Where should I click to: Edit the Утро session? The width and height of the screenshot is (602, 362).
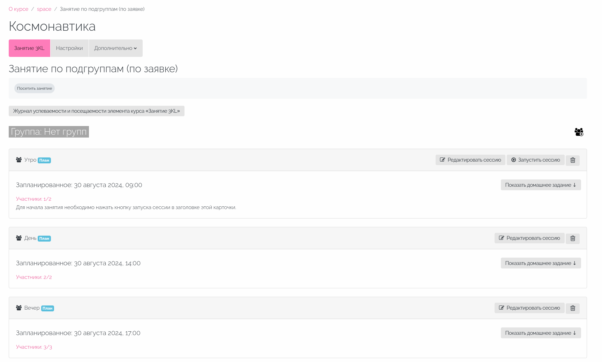pyautogui.click(x=470, y=160)
